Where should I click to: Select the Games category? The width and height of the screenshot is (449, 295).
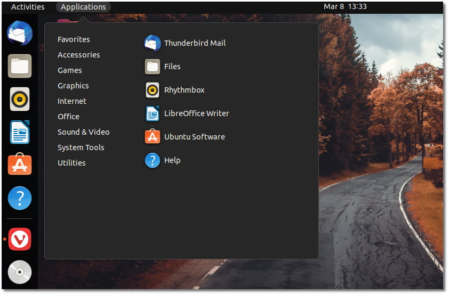(x=69, y=70)
